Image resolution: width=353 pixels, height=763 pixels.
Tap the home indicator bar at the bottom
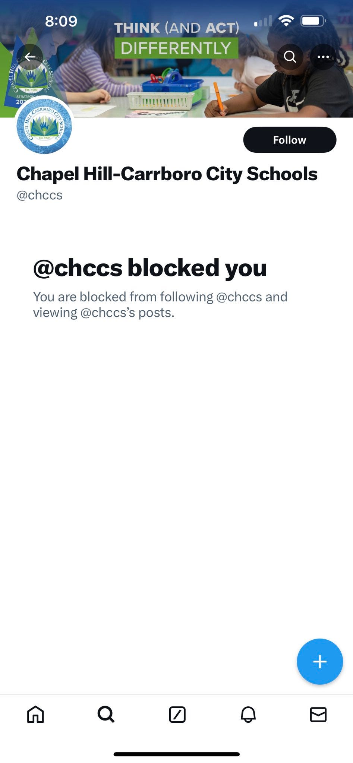point(176,754)
